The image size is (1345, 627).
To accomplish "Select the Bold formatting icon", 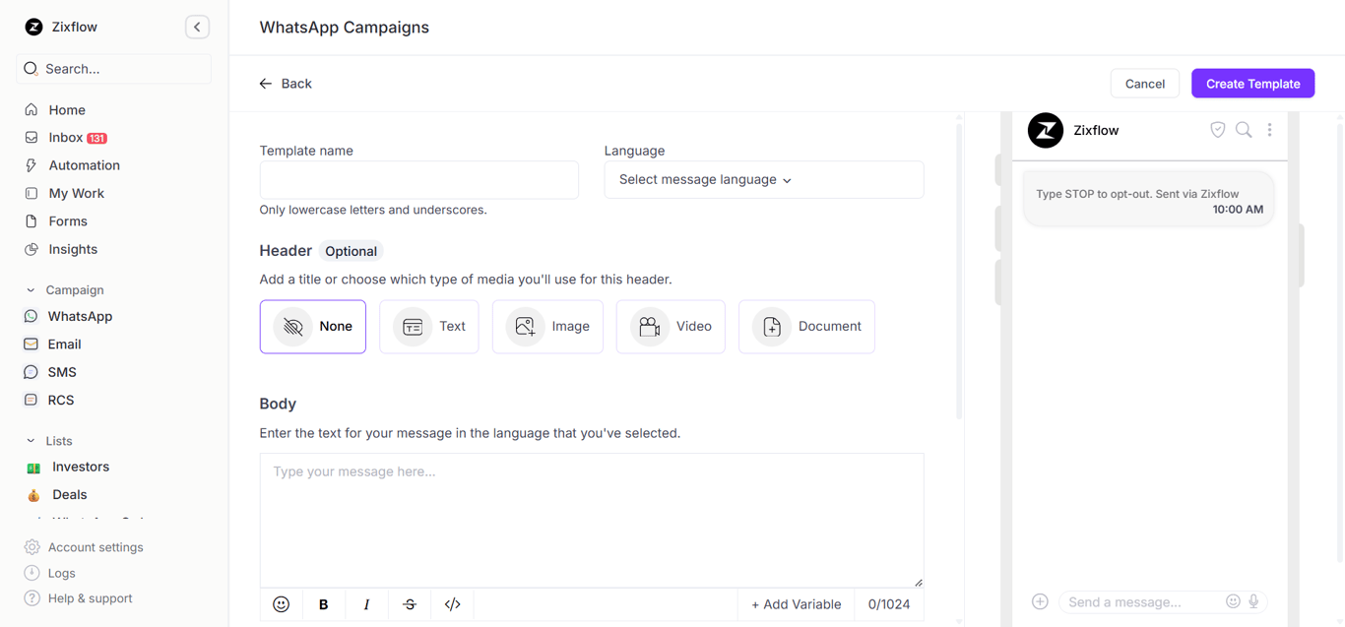I will (323, 603).
